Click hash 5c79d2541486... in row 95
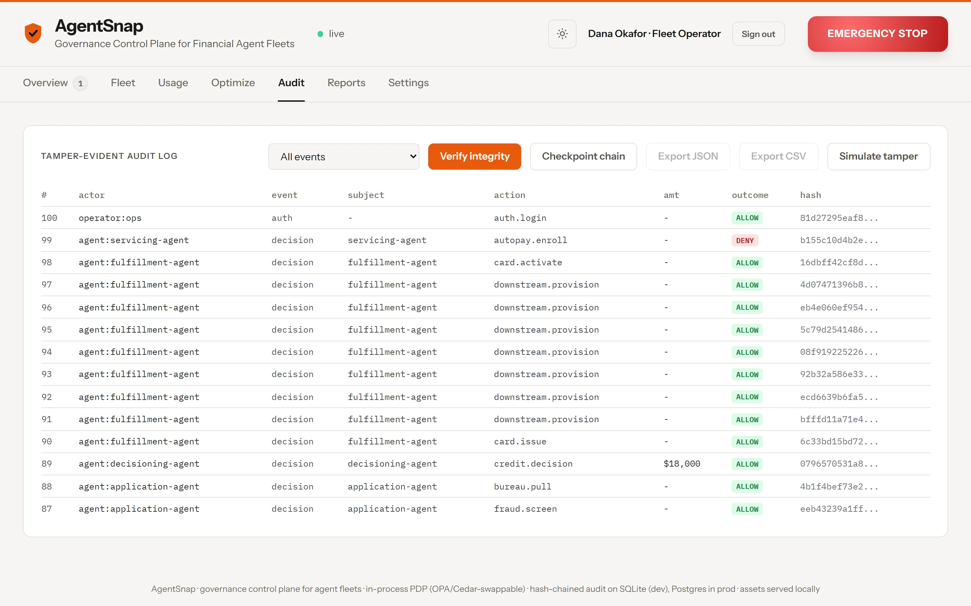The width and height of the screenshot is (971, 606). pyautogui.click(x=839, y=330)
